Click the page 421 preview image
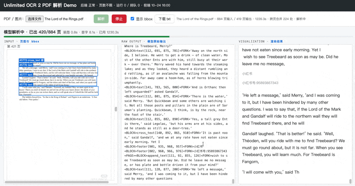Viewport: 355px width, 186px height. pyautogui.click(x=59, y=115)
